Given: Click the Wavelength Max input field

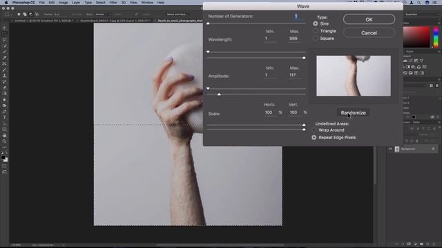Looking at the screenshot, I should click(294, 39).
